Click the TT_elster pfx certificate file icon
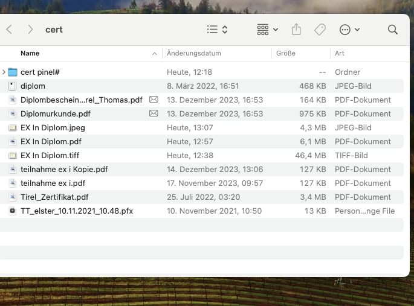Image resolution: width=414 pixels, height=306 pixels. [13, 211]
